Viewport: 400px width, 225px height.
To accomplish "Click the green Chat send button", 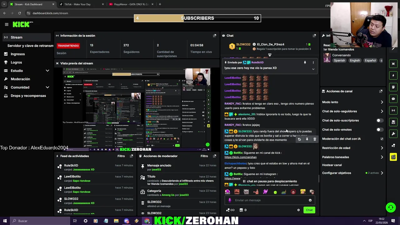I will [309, 210].
